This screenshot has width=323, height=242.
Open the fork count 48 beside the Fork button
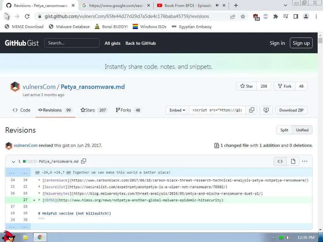pos(301,86)
